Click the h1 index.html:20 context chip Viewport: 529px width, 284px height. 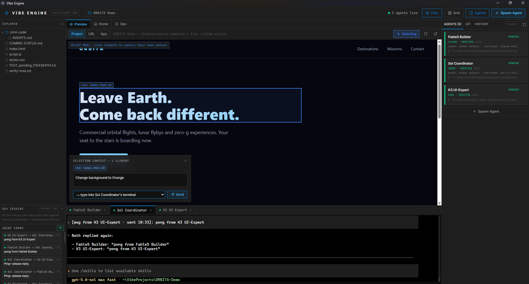coord(90,168)
